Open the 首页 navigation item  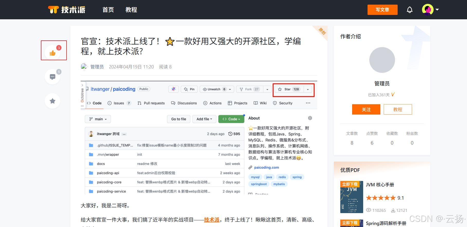click(x=108, y=10)
